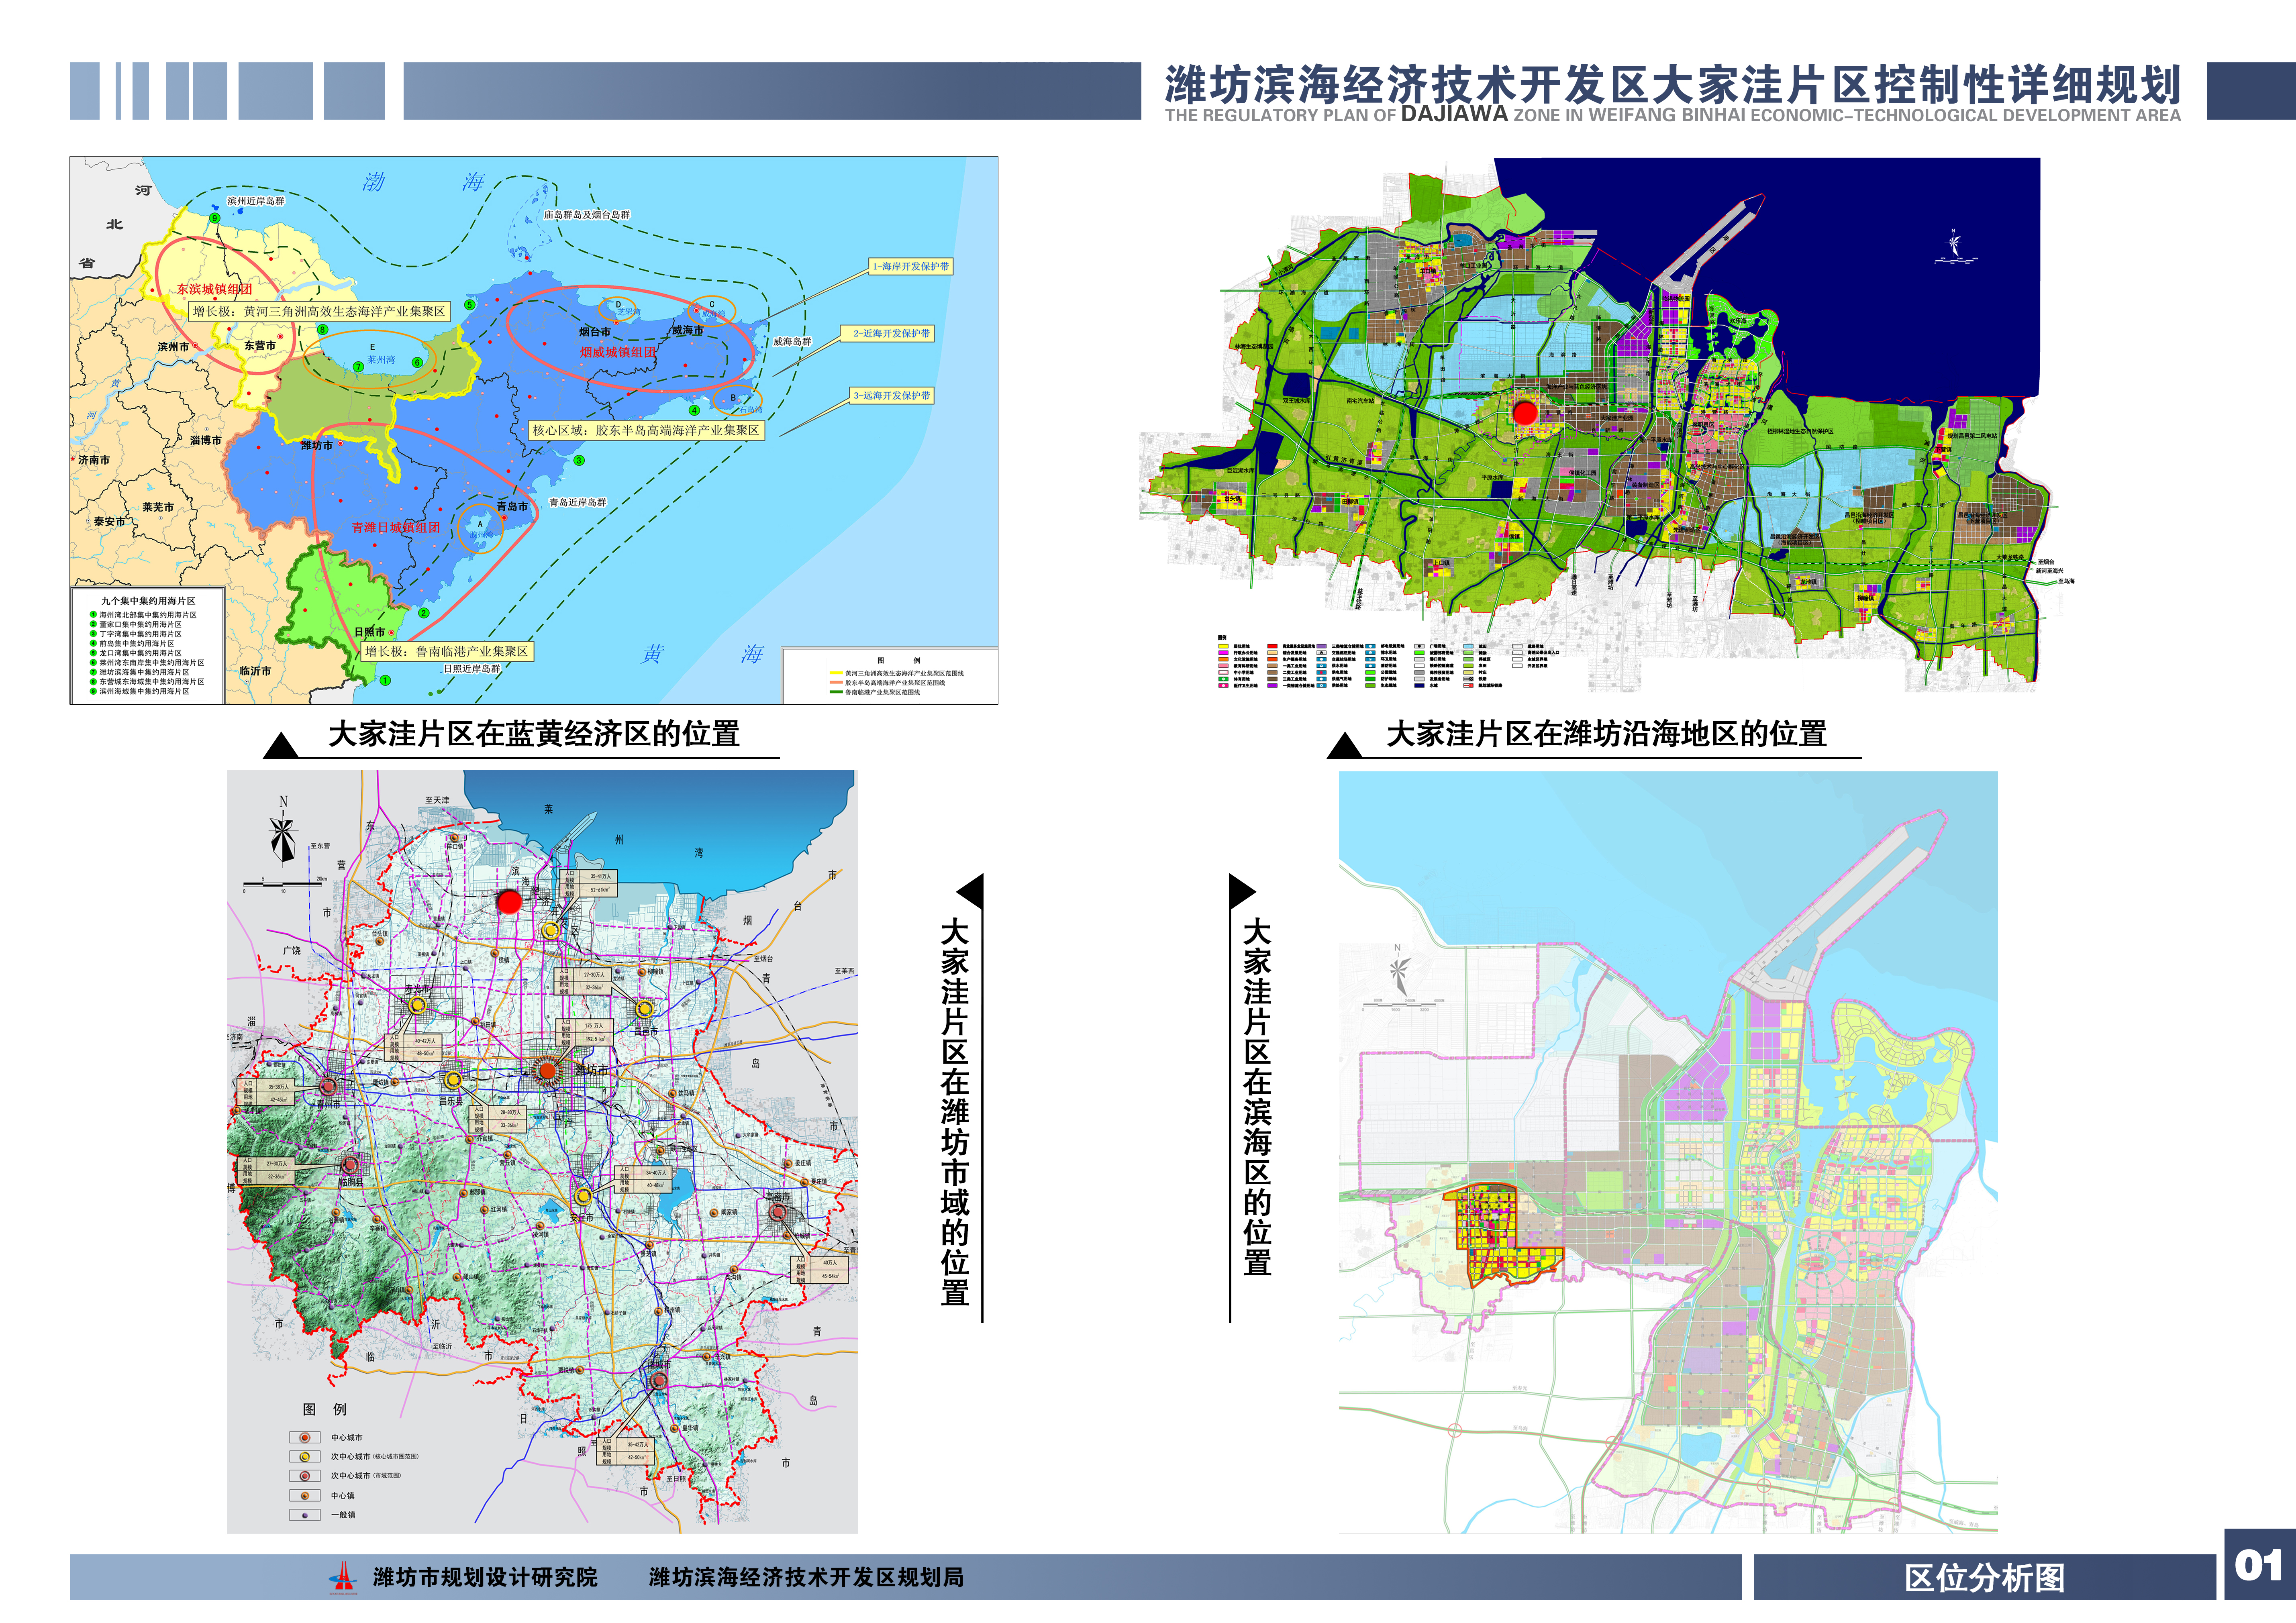Click green circle 7 beside 潍坊滨海集中集约用海片区
The image size is (2296, 1623).
(x=93, y=672)
